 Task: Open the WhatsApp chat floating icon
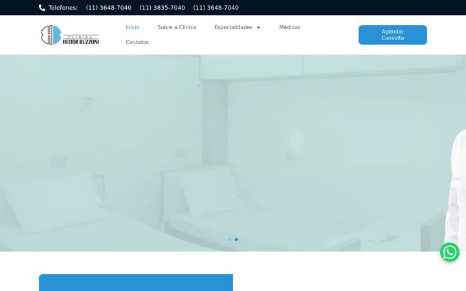point(450,252)
